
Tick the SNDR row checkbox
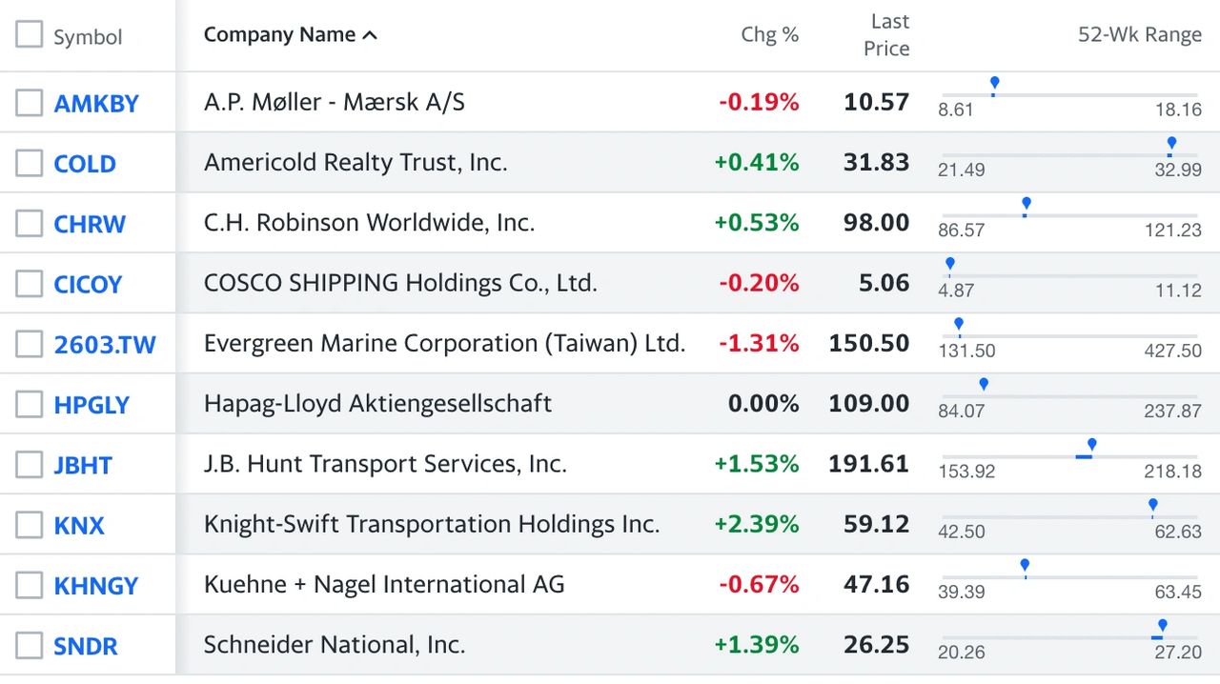tap(30, 646)
